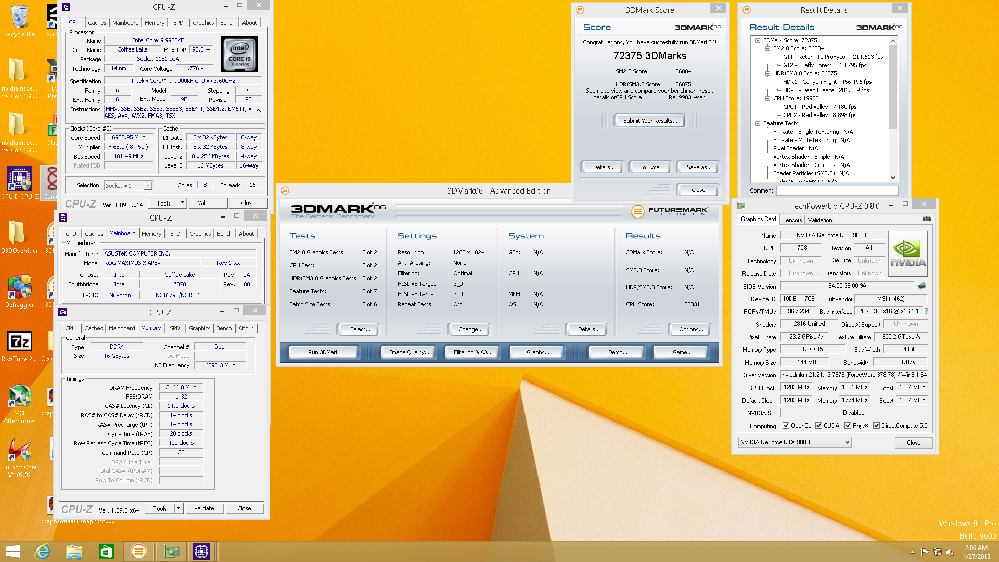Toggle the PhysX checkbox in GPU-Z
This screenshot has width=999, height=562.
848,426
